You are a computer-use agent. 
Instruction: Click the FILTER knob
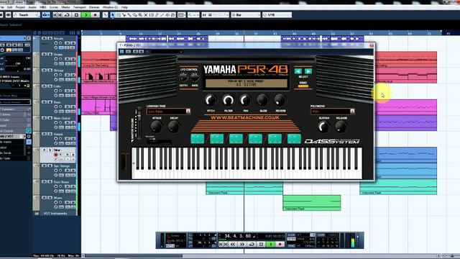point(228,101)
